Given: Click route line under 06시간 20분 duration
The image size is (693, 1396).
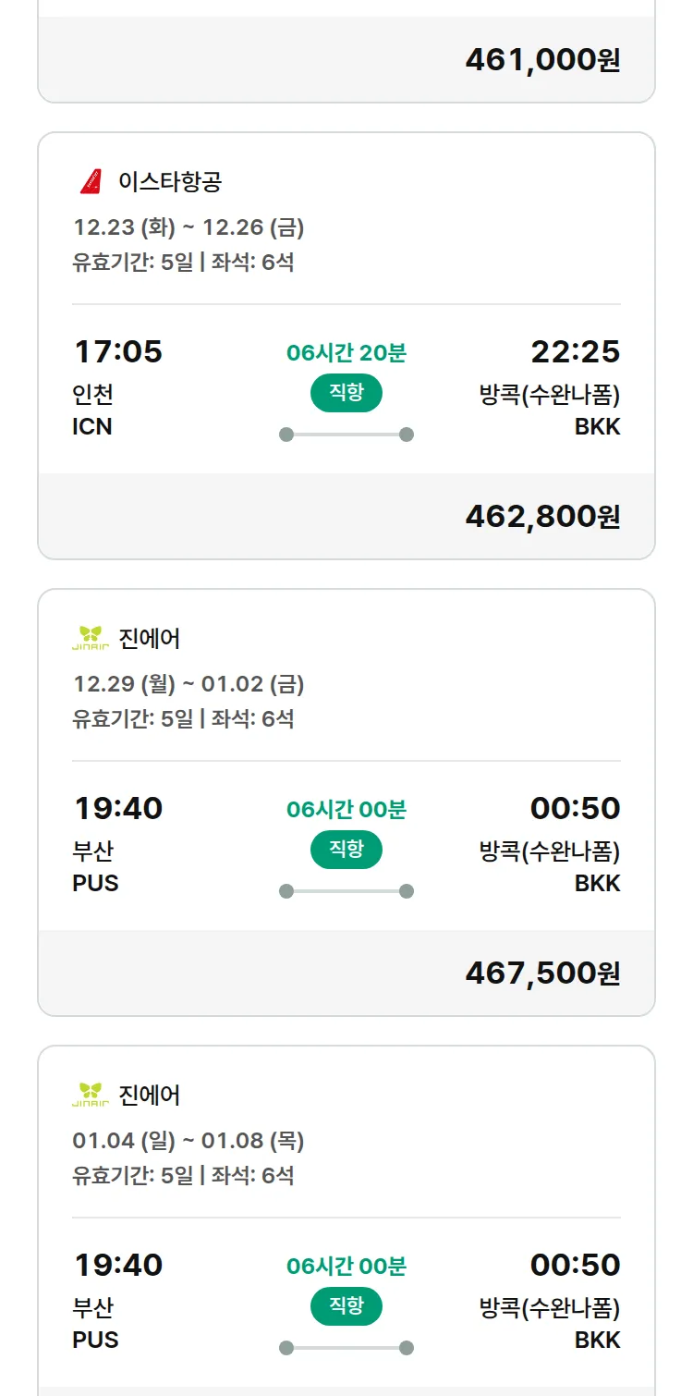Looking at the screenshot, I should click(x=346, y=435).
